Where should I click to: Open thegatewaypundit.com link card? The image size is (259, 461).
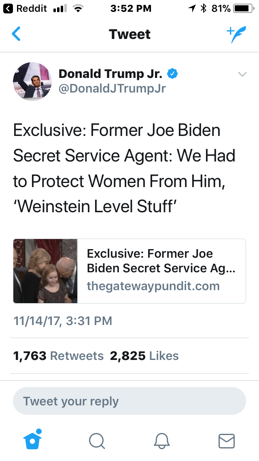pos(161,271)
